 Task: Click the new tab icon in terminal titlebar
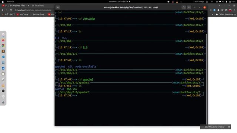tap(58, 7)
